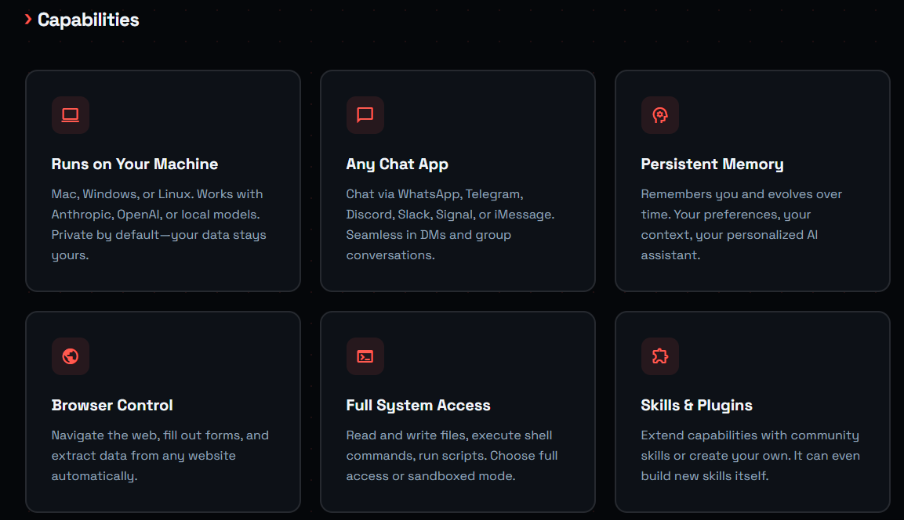Click the laptop icon in first card
This screenshot has width=904, height=520.
pos(71,115)
